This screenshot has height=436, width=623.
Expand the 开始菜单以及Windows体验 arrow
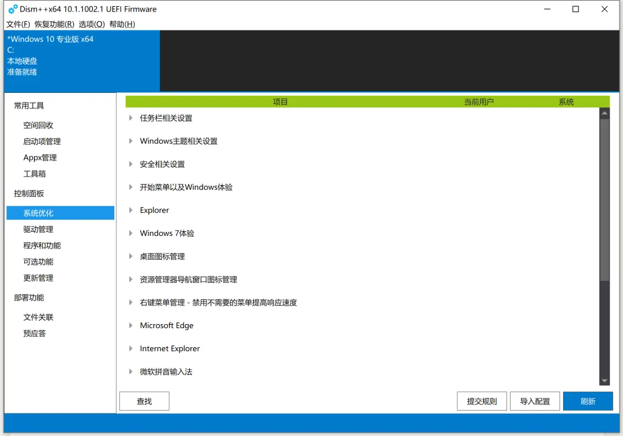coord(130,187)
